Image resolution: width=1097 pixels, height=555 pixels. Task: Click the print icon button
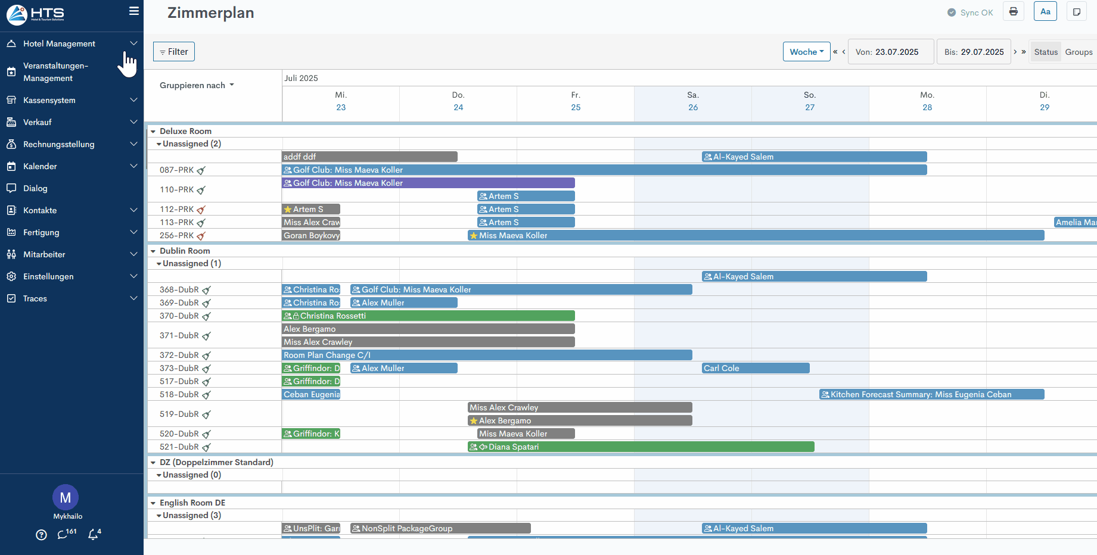click(x=1013, y=12)
